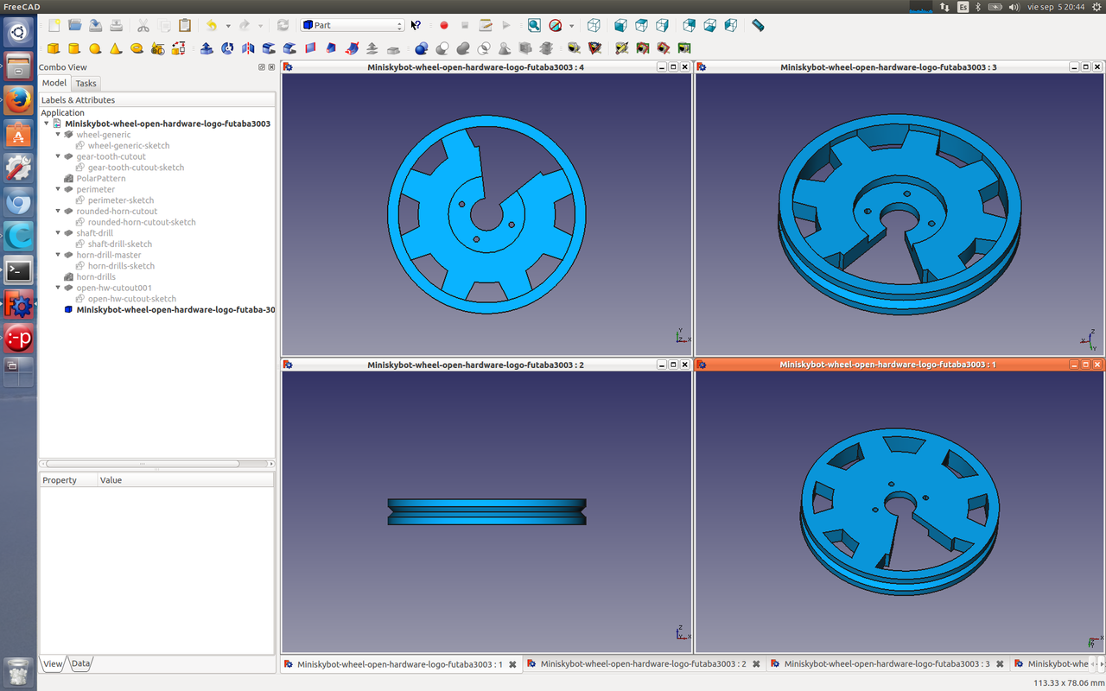Switch to the Data property tab
The height and width of the screenshot is (691, 1106).
click(80, 663)
